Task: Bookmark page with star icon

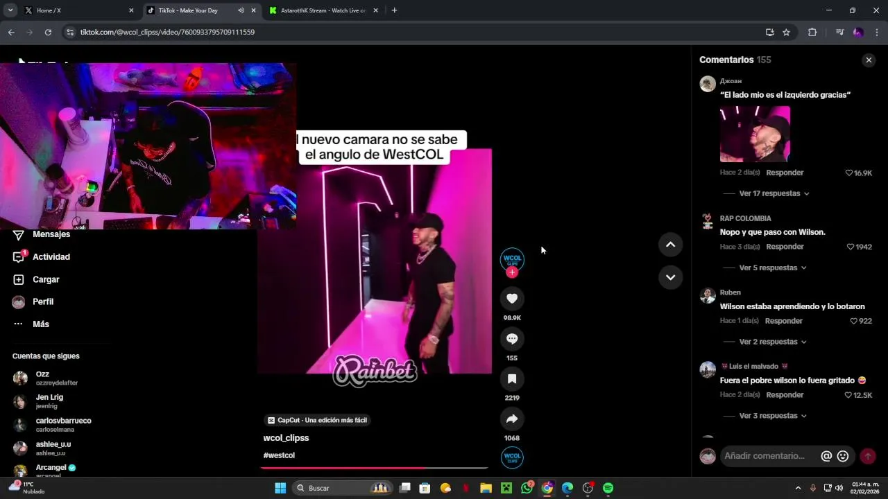Action: click(x=786, y=32)
